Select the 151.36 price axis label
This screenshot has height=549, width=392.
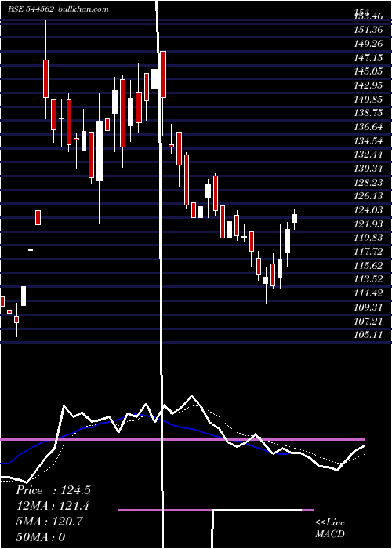(x=368, y=30)
